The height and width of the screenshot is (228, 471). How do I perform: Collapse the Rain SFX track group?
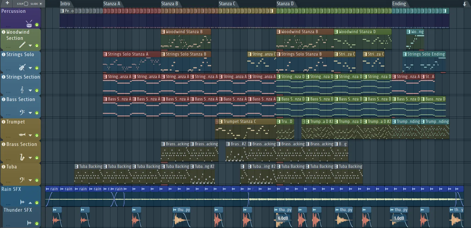[x=30, y=203]
